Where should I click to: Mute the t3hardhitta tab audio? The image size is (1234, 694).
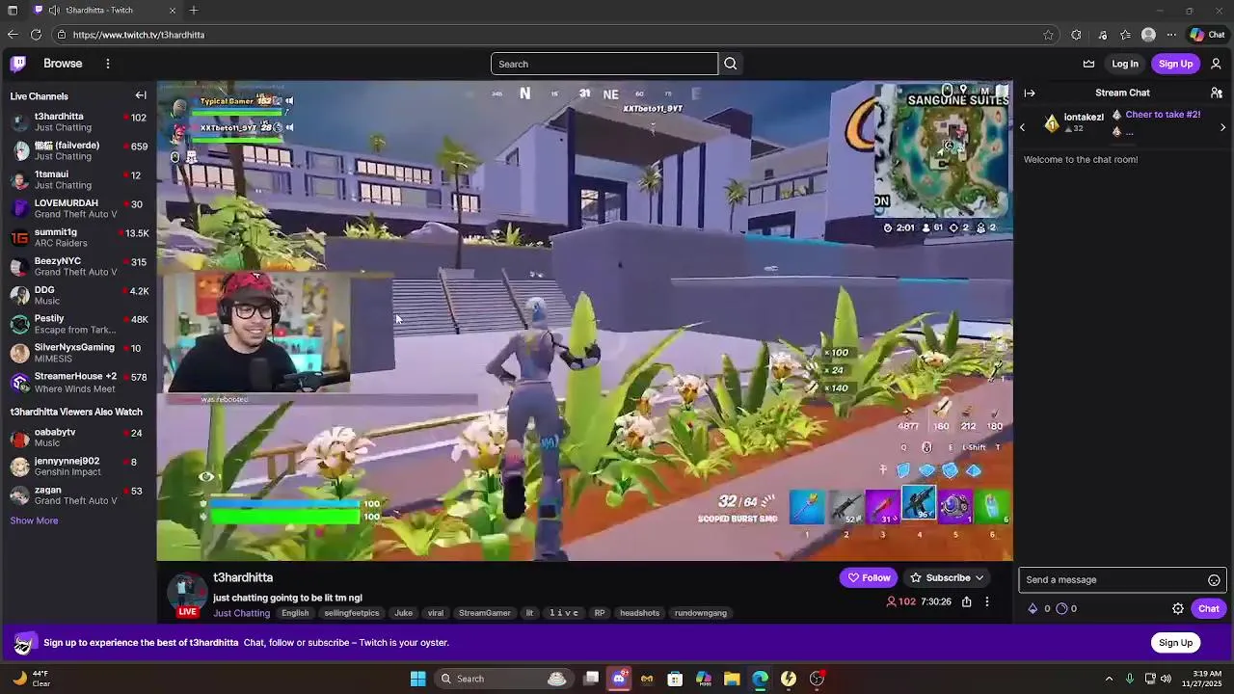pyautogui.click(x=54, y=11)
